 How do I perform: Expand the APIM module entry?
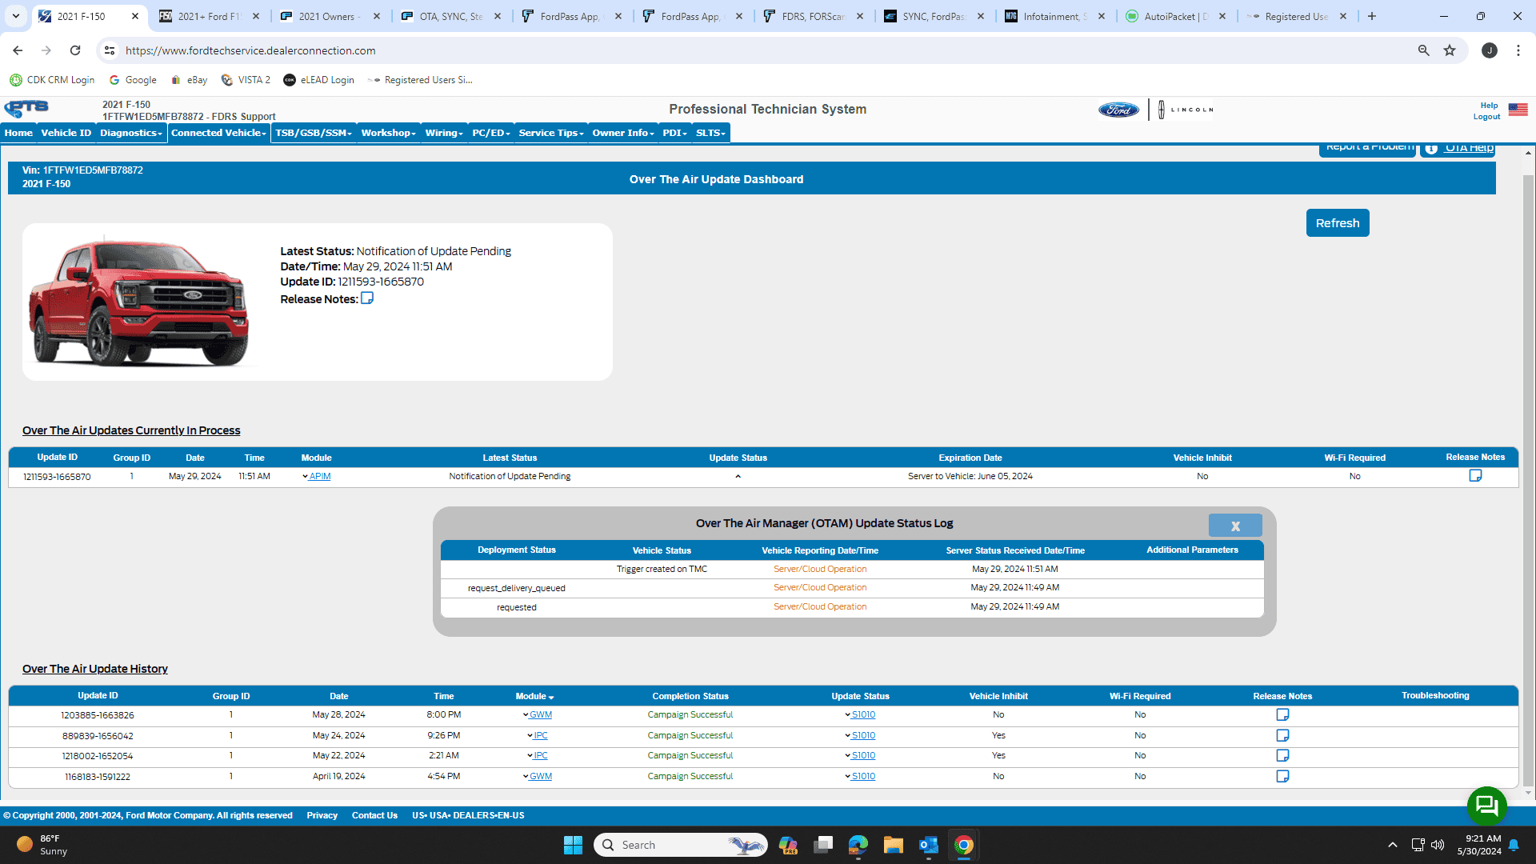[x=319, y=477]
